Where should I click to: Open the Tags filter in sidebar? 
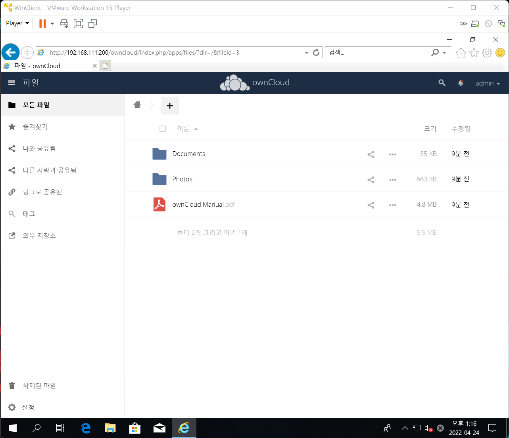pos(63,214)
